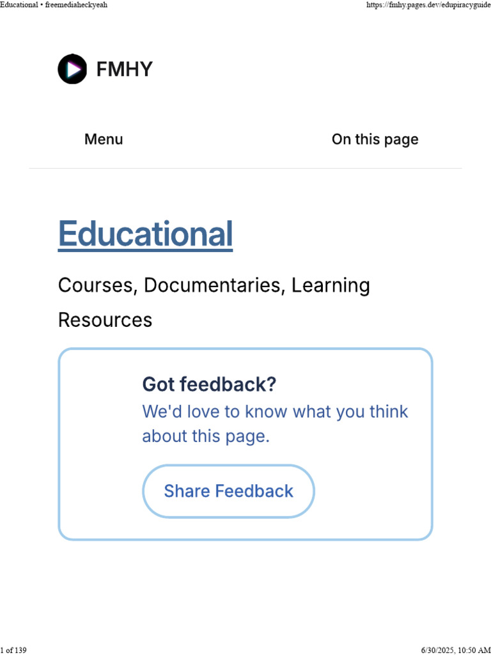Click the word Resources in the subtitle

(105, 320)
